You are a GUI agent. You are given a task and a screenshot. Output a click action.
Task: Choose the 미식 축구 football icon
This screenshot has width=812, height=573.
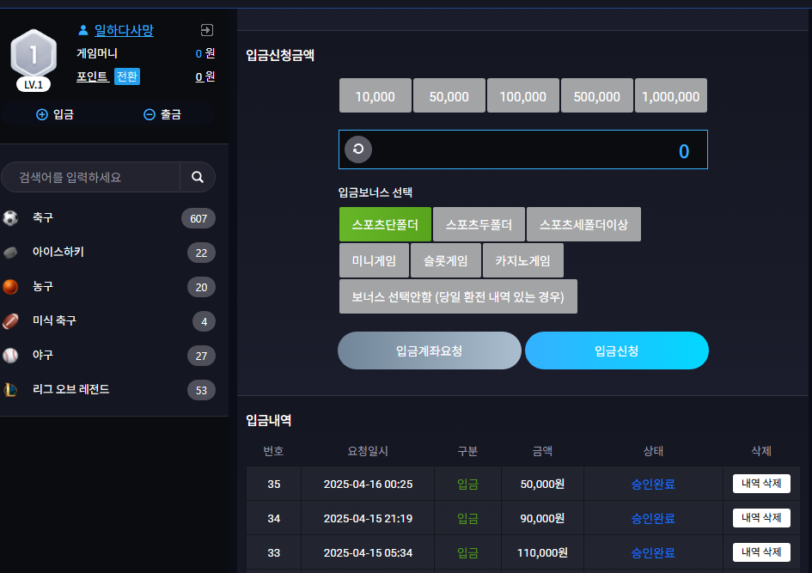point(10,321)
